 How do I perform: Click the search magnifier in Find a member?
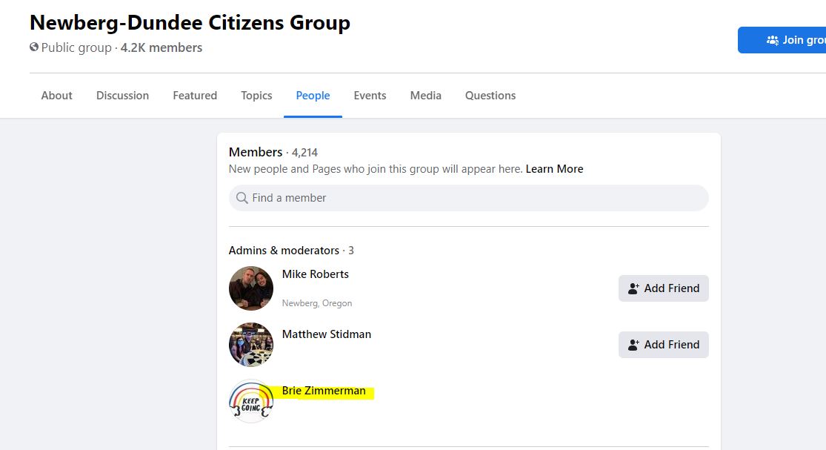242,198
